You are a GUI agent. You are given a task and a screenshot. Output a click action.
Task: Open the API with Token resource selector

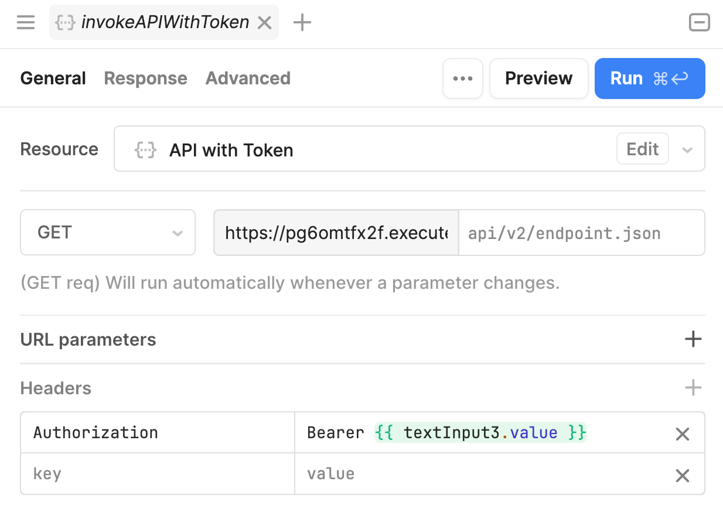[x=409, y=149]
